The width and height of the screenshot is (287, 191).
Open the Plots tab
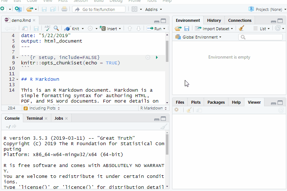pos(196,102)
